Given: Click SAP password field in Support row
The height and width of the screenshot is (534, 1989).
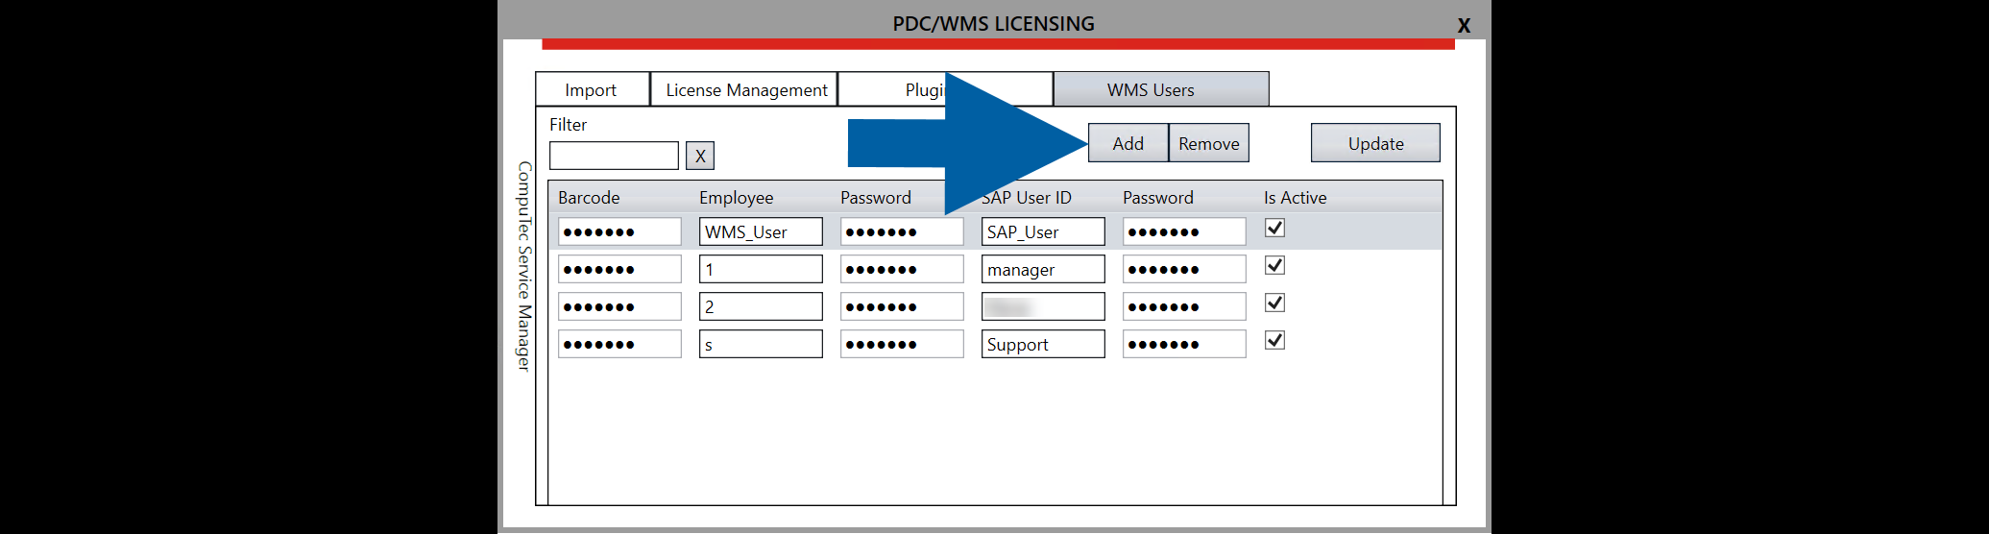Looking at the screenshot, I should [x=1184, y=344].
